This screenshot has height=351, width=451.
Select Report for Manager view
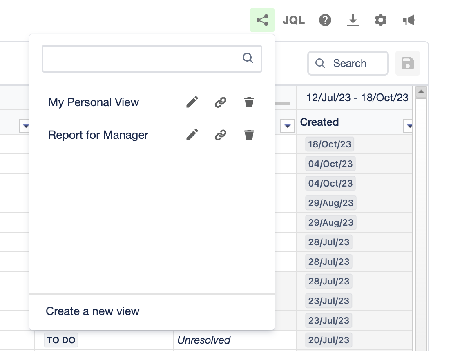tap(98, 135)
